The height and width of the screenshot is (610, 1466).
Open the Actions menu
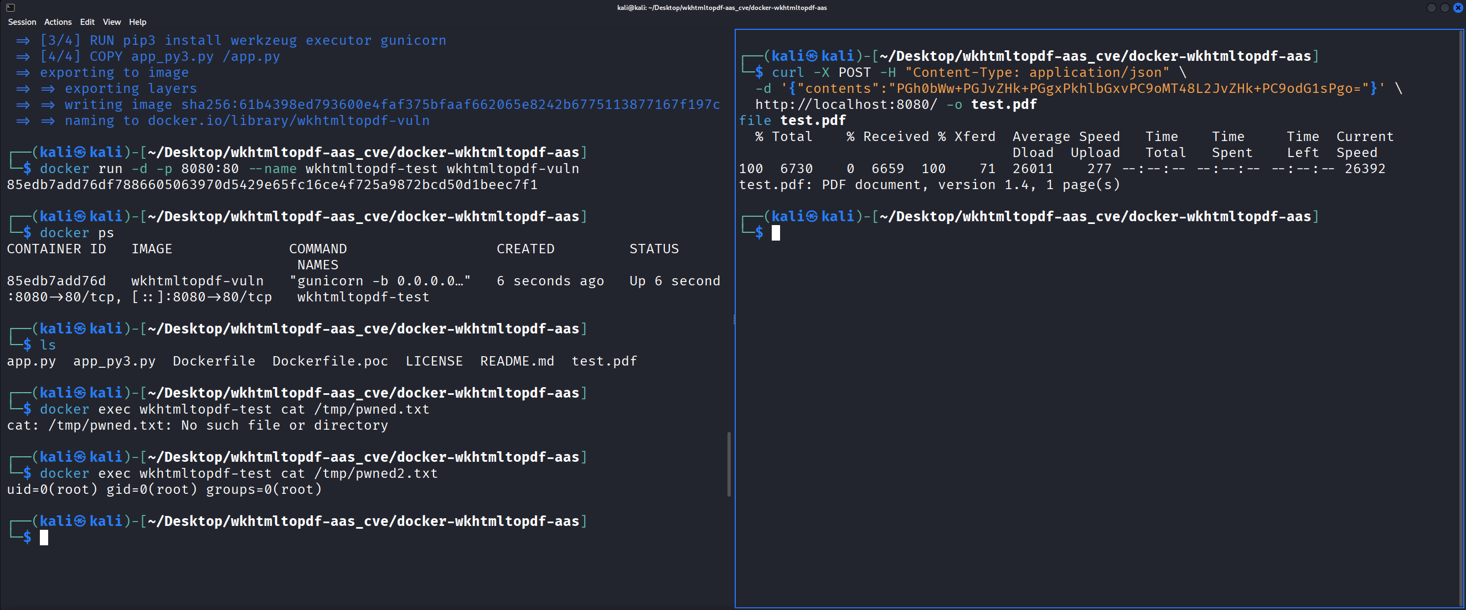[x=58, y=22]
